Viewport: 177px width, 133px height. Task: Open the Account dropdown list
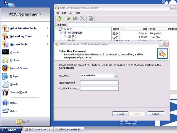click(x=116, y=76)
